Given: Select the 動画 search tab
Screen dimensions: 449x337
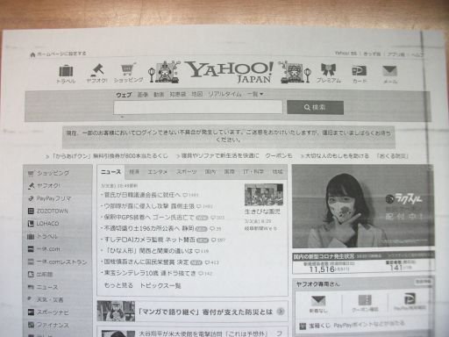Looking at the screenshot, I should pyautogui.click(x=159, y=95).
